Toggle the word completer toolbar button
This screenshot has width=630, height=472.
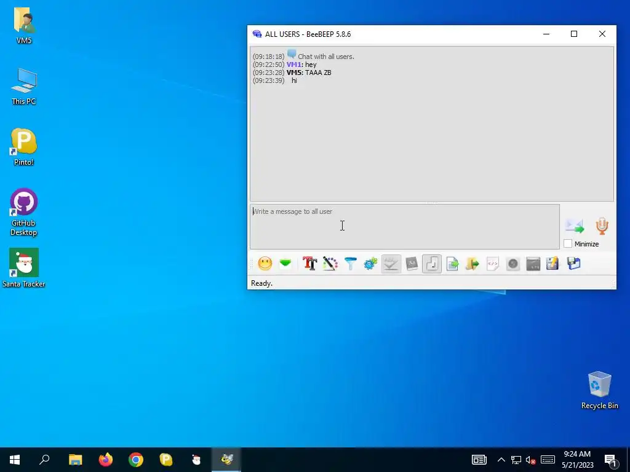pos(412,264)
